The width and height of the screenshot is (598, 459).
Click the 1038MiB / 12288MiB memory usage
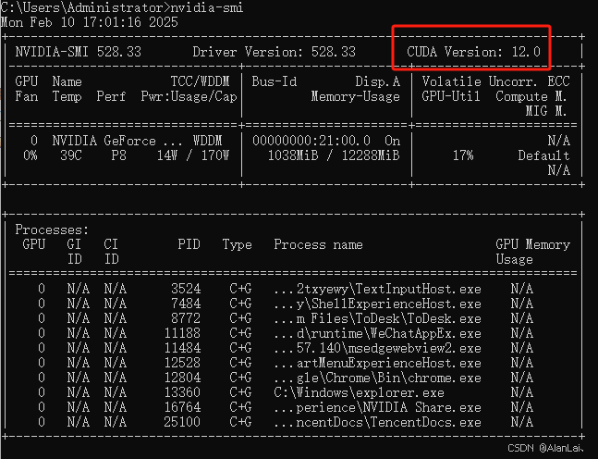coord(334,155)
